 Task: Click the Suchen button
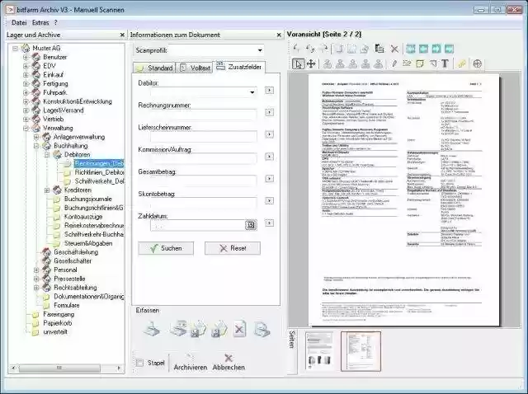(166, 248)
